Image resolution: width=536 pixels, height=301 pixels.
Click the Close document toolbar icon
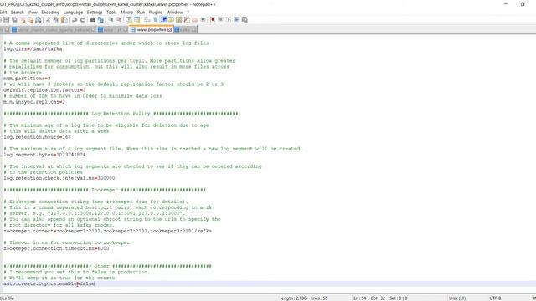click(x=23, y=20)
